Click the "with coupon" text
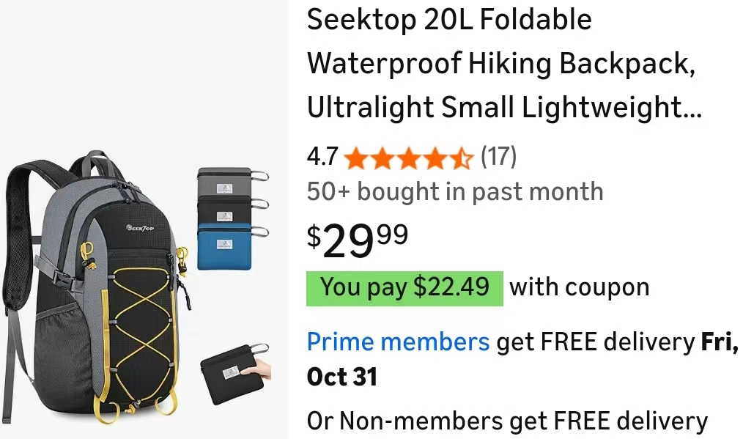The image size is (754, 439). pos(579,287)
